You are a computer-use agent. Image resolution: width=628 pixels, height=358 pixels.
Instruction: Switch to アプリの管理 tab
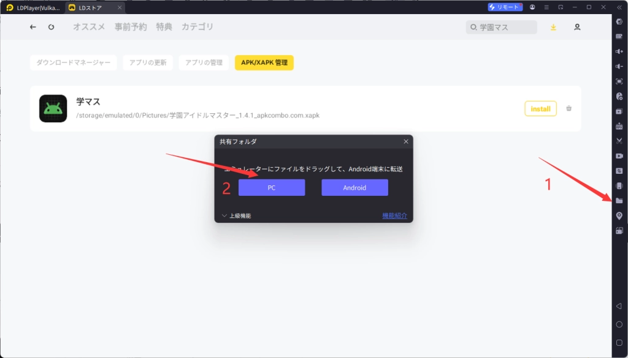(x=204, y=63)
